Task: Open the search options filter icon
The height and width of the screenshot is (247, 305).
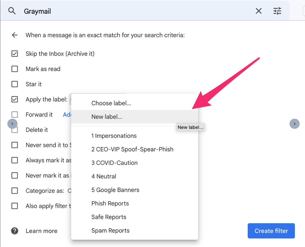Action: pyautogui.click(x=277, y=11)
